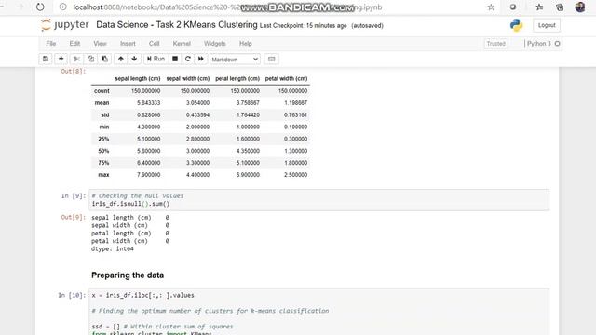This screenshot has height=335, width=596.
Task: Move selected cell down arrow
Action: 134,59
